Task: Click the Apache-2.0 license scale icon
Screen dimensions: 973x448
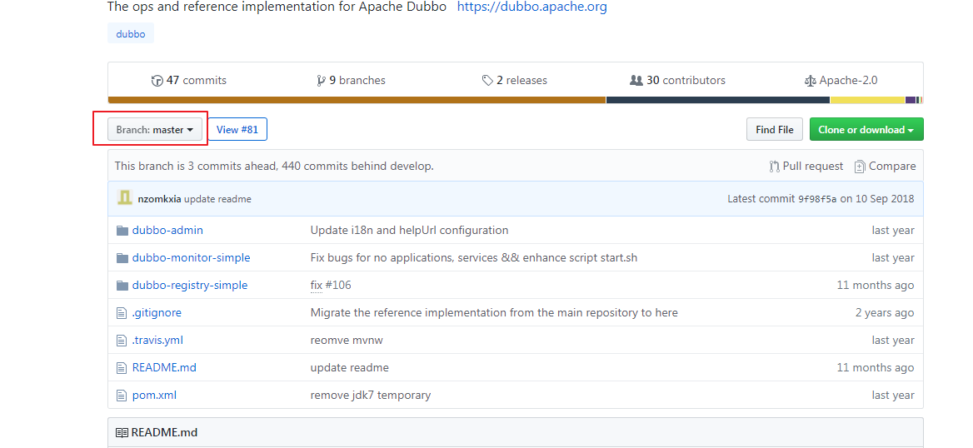Action: [810, 81]
